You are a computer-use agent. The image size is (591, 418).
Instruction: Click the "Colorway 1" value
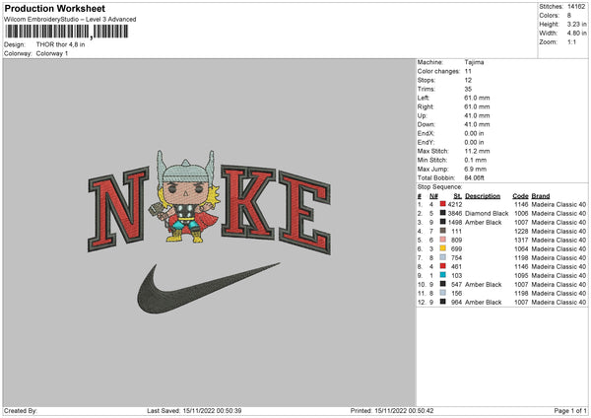[x=52, y=53]
